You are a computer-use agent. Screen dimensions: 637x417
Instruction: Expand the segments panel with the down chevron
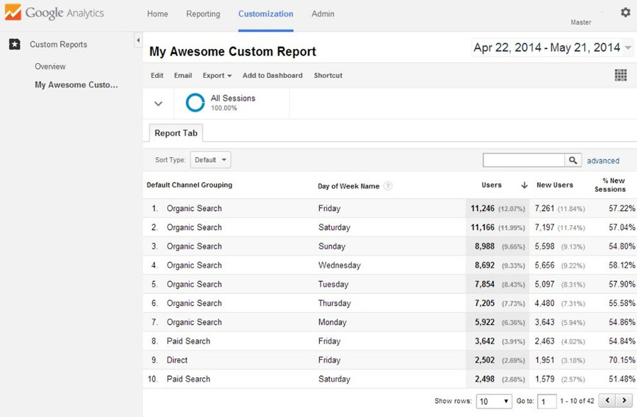(x=158, y=103)
